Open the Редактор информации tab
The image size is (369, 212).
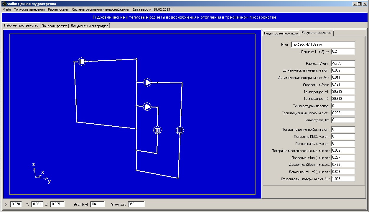click(x=281, y=33)
